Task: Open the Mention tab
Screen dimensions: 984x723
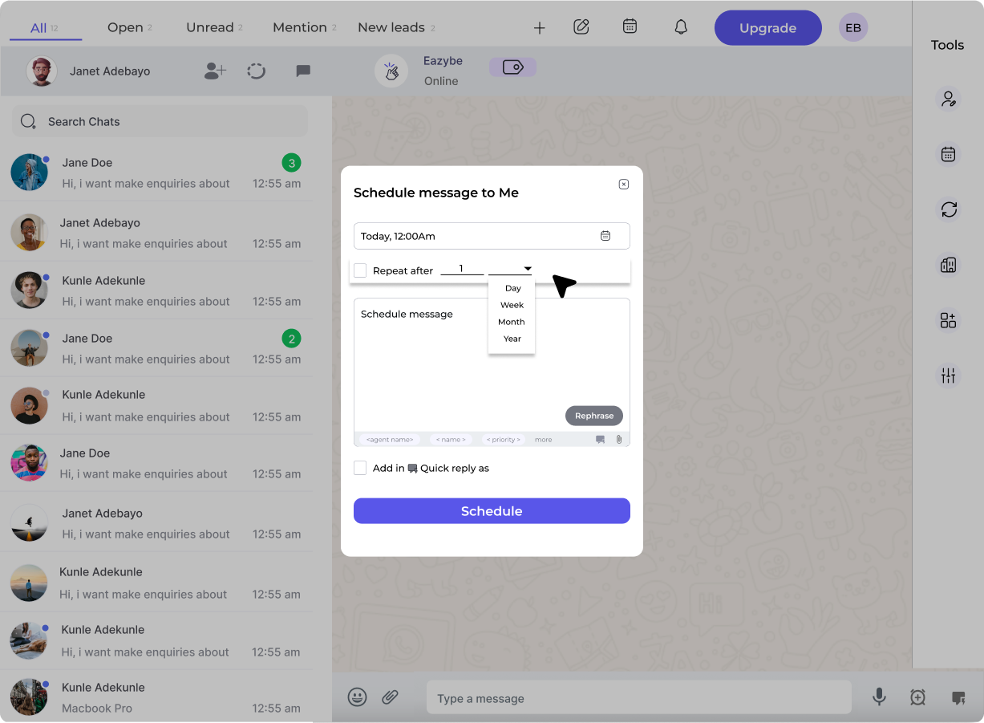Action: coord(299,26)
